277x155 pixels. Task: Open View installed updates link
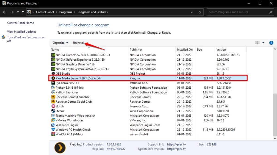click(x=22, y=32)
